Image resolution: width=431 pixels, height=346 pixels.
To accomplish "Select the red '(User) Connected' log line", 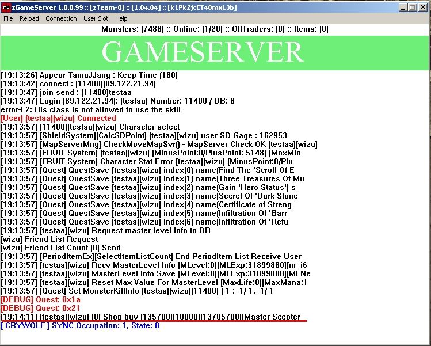I will point(58,118).
